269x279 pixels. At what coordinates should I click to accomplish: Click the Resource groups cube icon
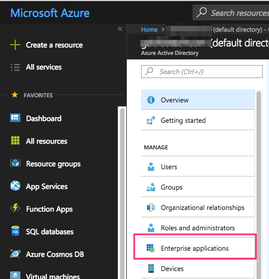click(x=15, y=163)
